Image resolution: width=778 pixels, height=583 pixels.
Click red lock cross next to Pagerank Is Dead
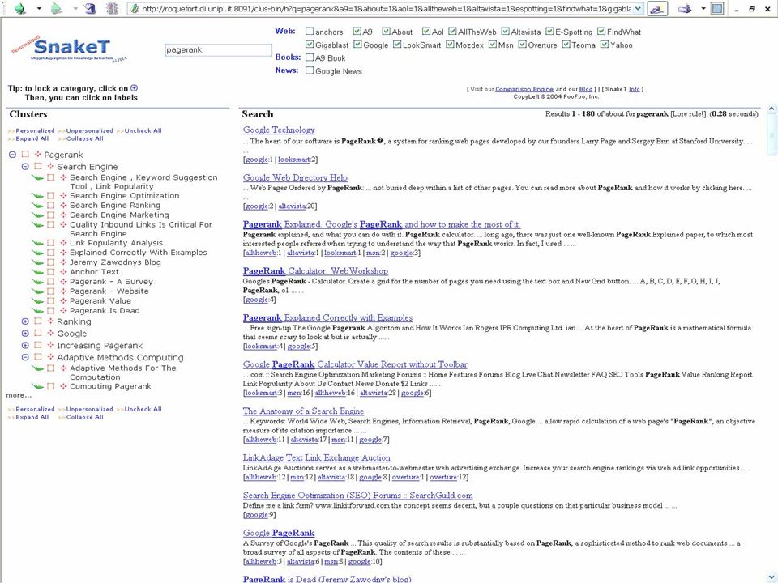[x=63, y=310]
